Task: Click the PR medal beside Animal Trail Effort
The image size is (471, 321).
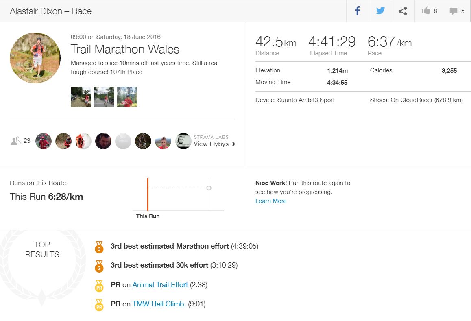Action: tap(99, 285)
